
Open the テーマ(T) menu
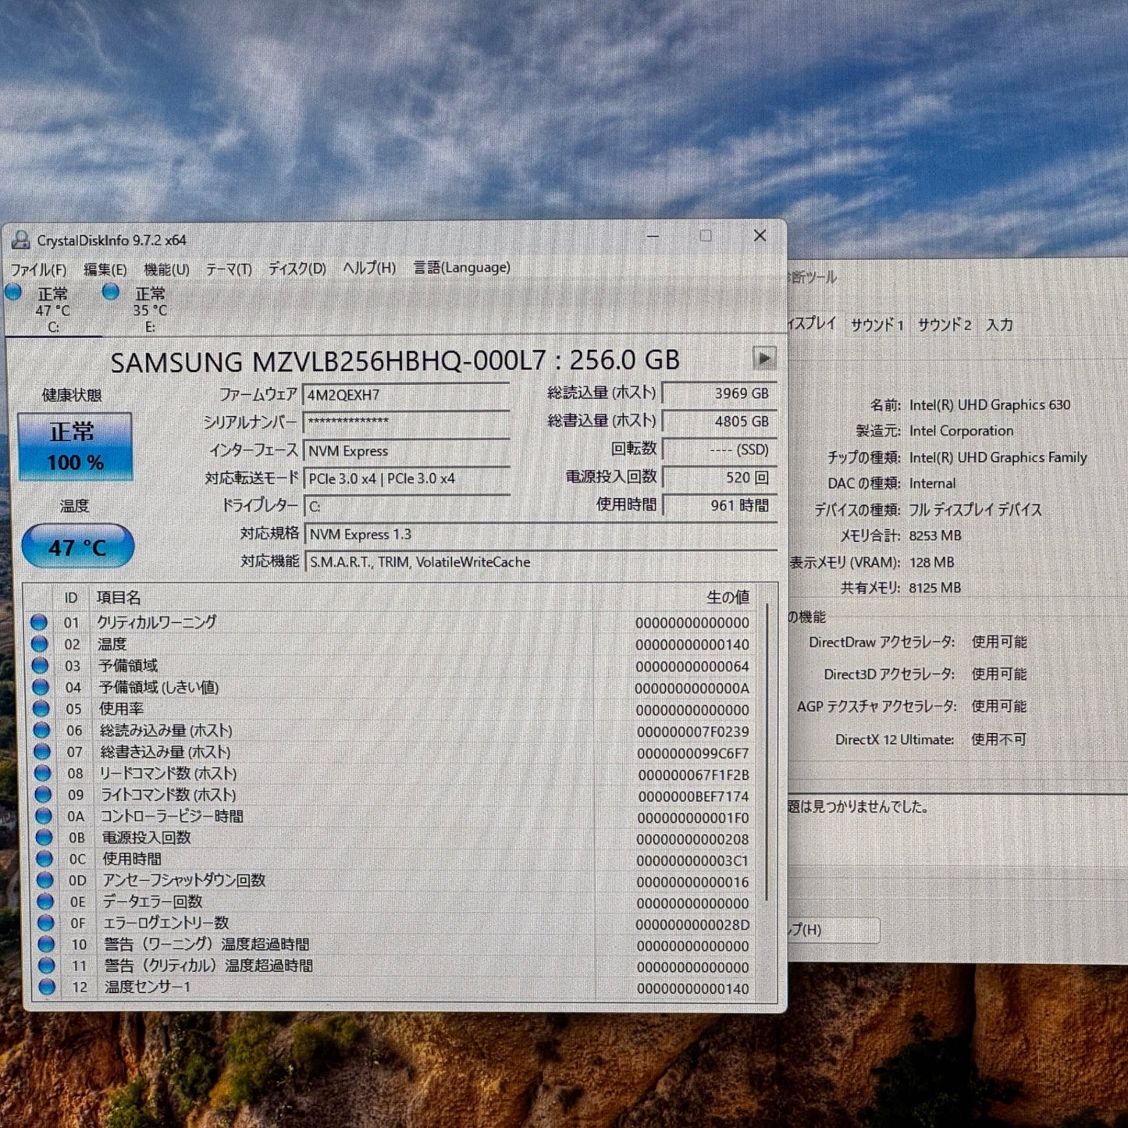coord(229,269)
